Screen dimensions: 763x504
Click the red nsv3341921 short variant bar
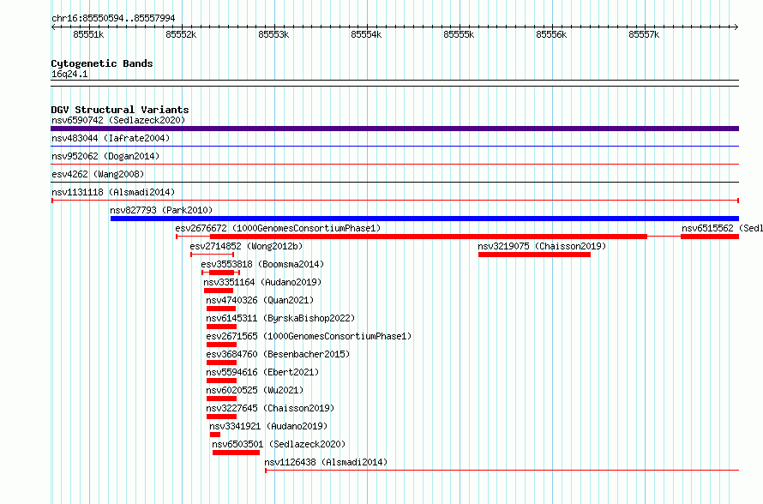[x=215, y=435]
